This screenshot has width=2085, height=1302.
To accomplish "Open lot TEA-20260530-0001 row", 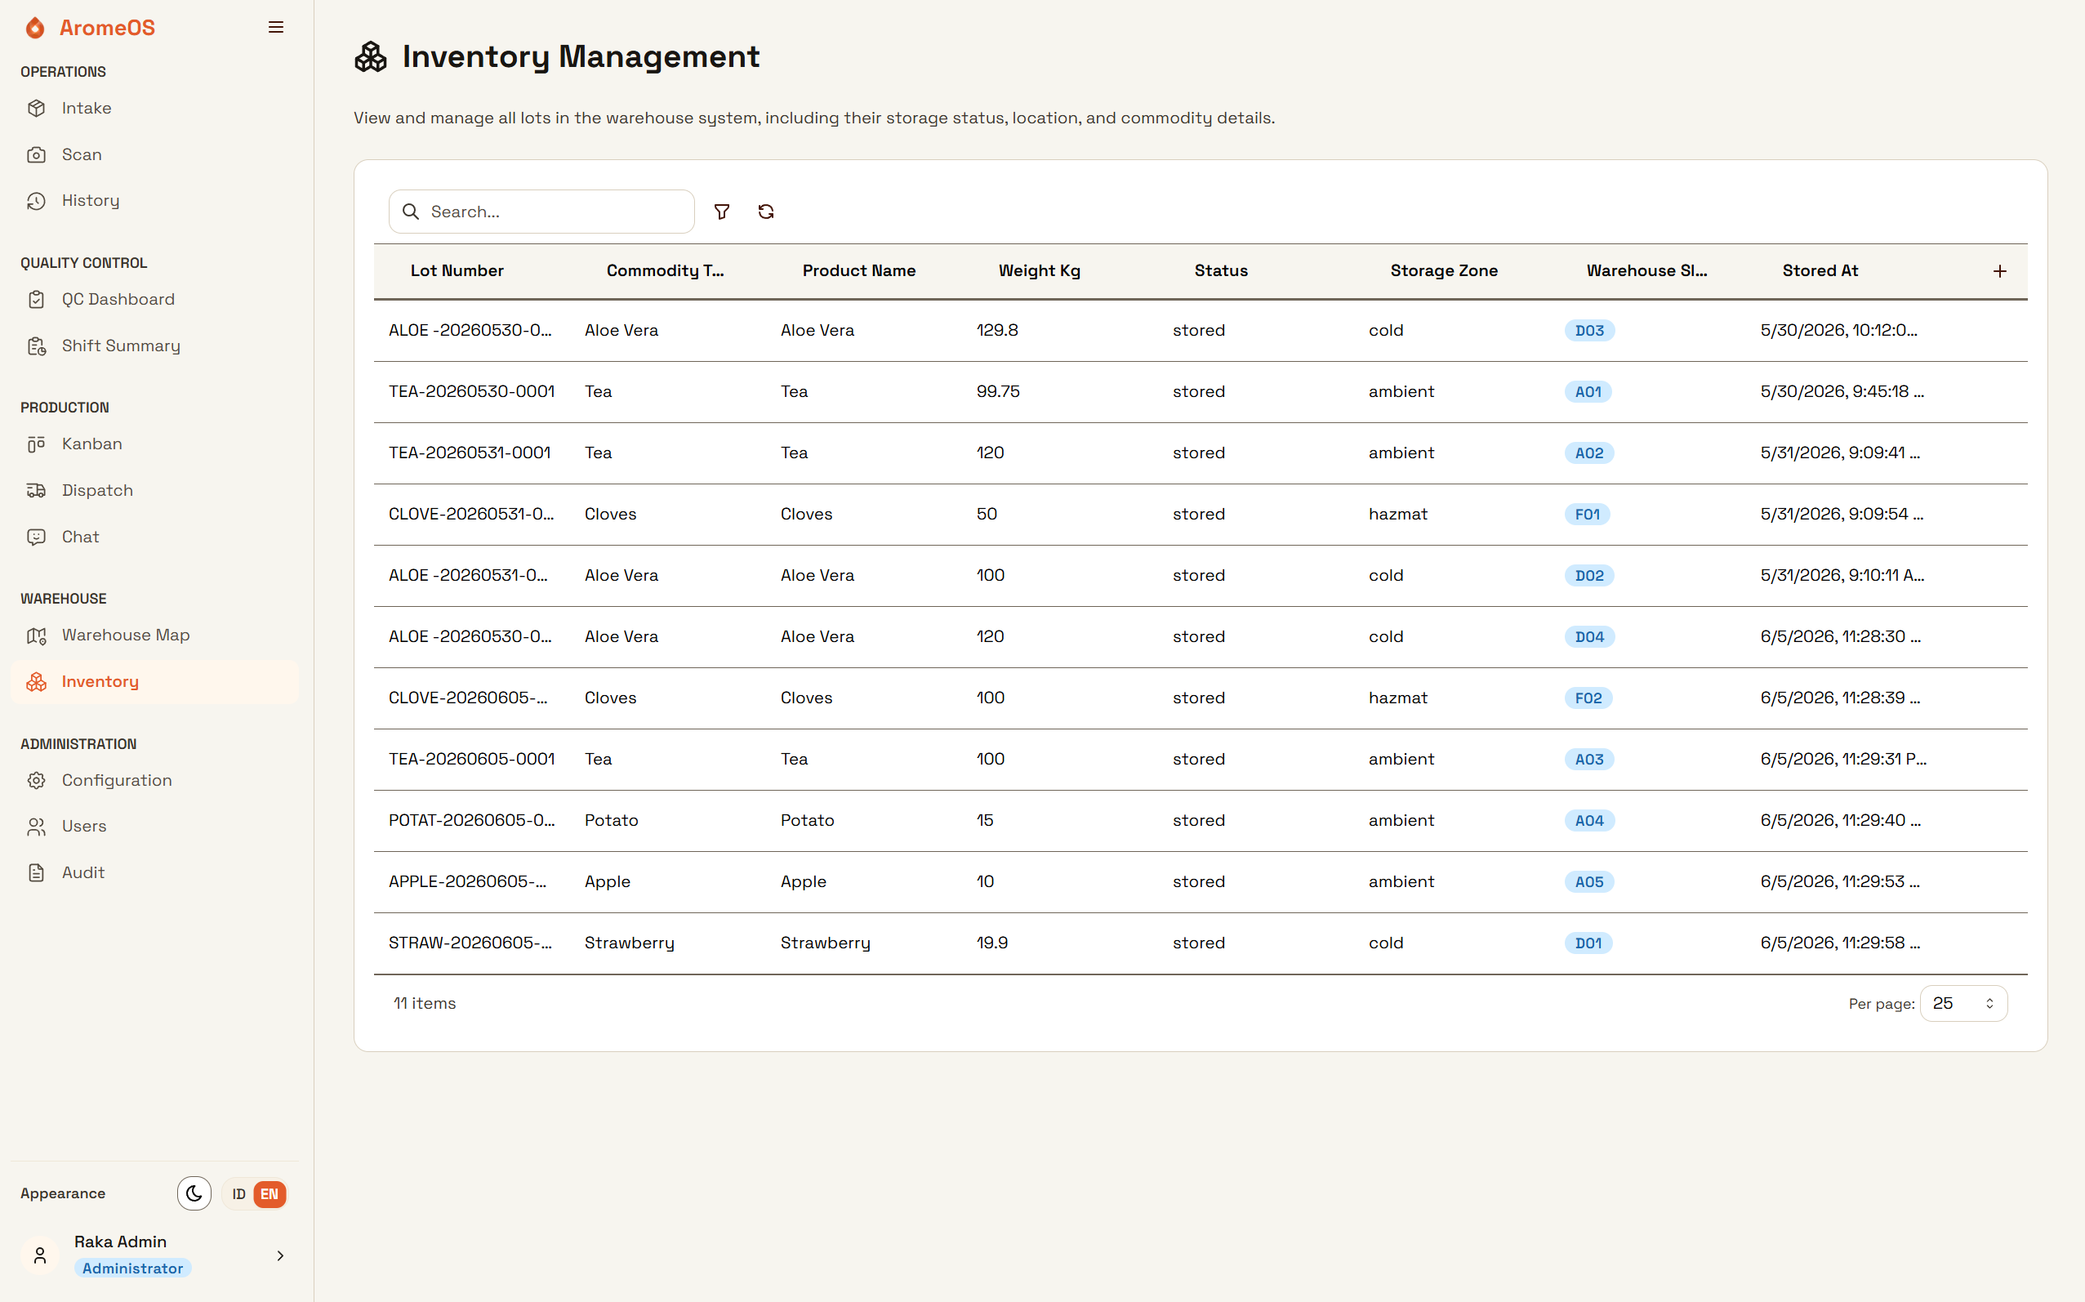I will point(1200,392).
